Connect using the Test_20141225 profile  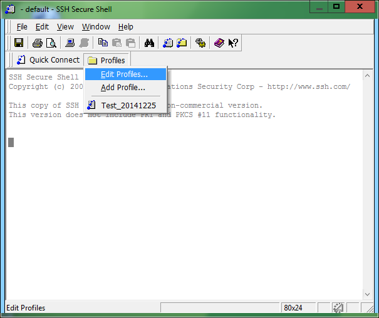pyautogui.click(x=125, y=106)
